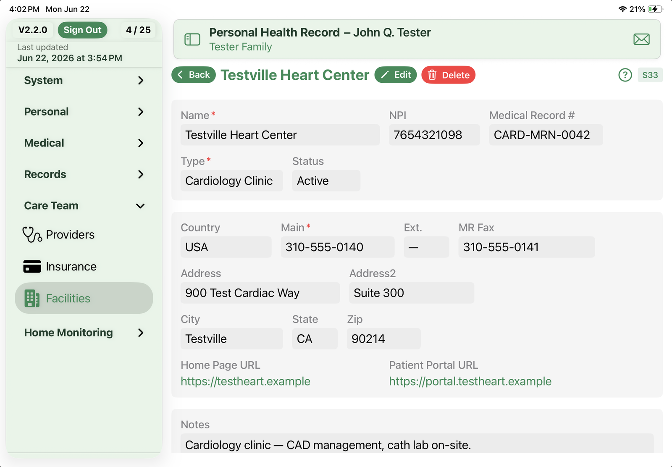
Task: Edit the Testville Heart Center record
Action: tap(396, 75)
